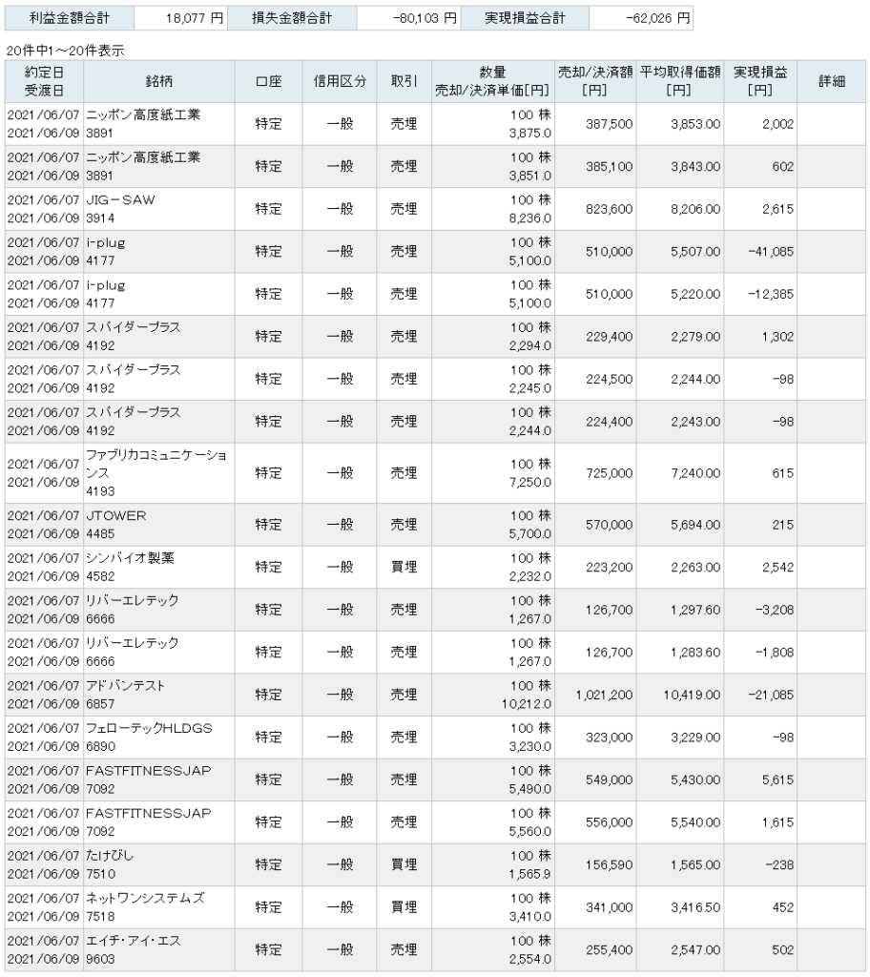Click the 452 realized profit value
The width and height of the screenshot is (870, 977).
[x=783, y=908]
